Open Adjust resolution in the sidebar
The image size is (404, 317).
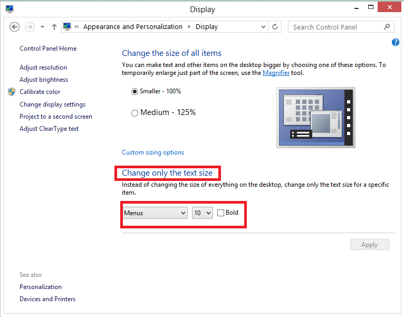(43, 68)
